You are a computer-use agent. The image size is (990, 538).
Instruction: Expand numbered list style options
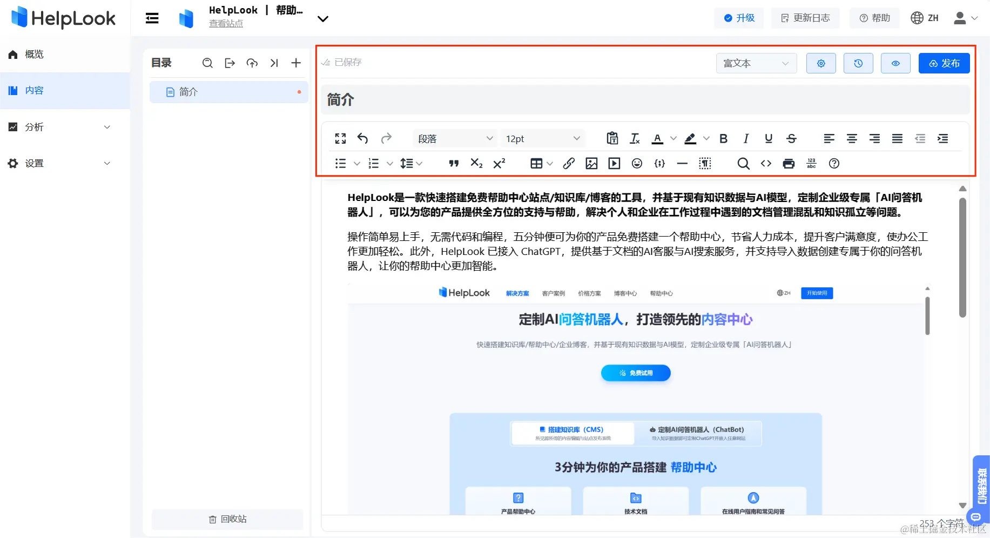pos(389,164)
